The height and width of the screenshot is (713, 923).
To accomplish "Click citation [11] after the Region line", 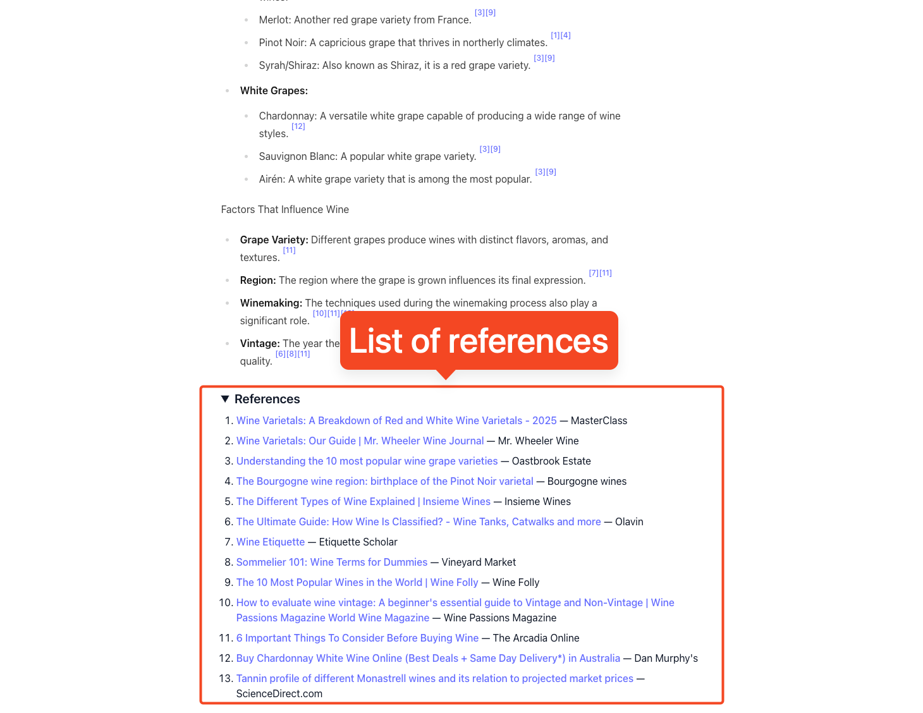I will coord(606,273).
